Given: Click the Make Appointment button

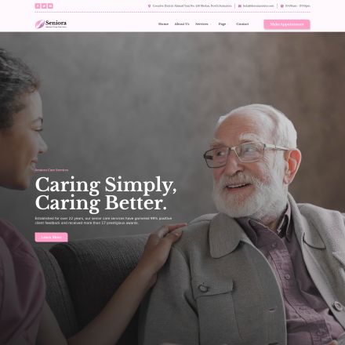Looking at the screenshot, I should tap(287, 24).
